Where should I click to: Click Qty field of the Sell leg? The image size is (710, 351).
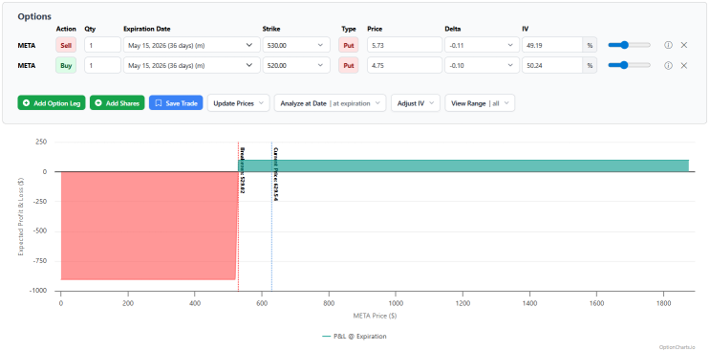coord(103,45)
